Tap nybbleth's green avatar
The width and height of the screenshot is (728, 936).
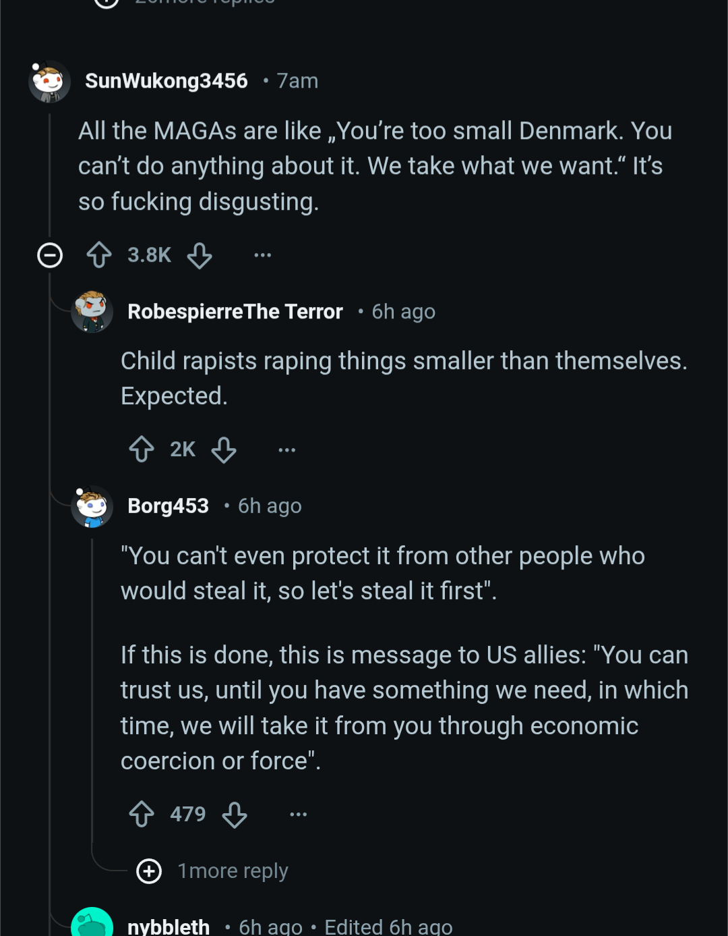[x=92, y=923]
